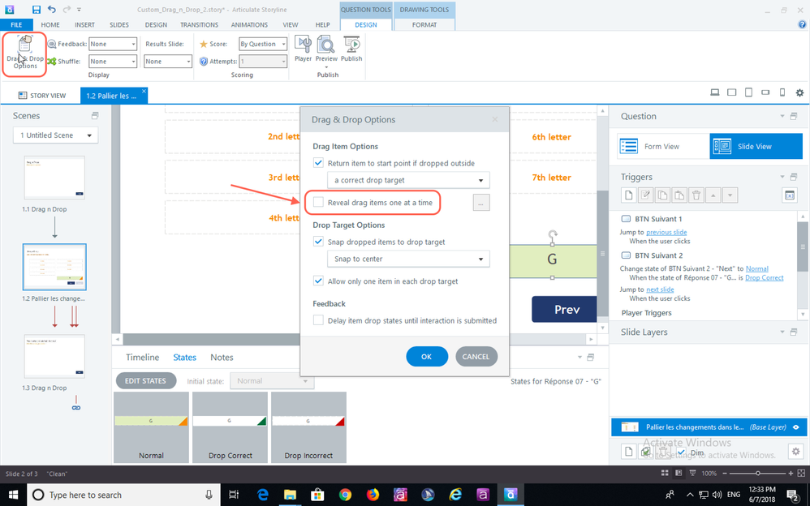Switch Question panel to Form View

click(x=663, y=146)
